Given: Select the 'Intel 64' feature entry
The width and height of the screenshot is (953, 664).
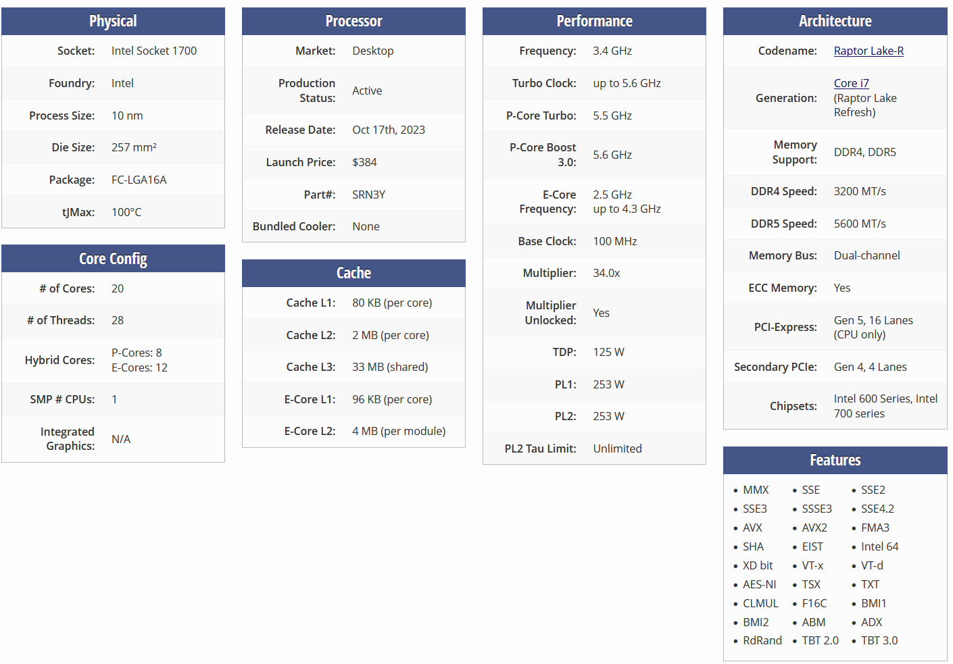Looking at the screenshot, I should 880,546.
